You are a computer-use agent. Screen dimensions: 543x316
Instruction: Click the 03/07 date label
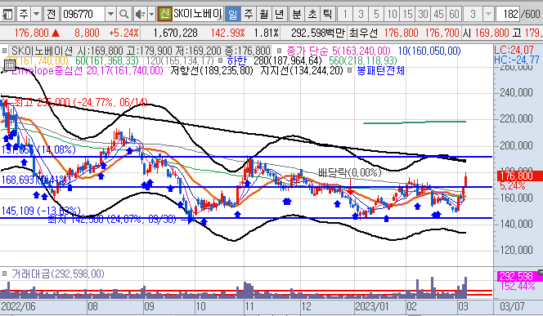coord(511,306)
